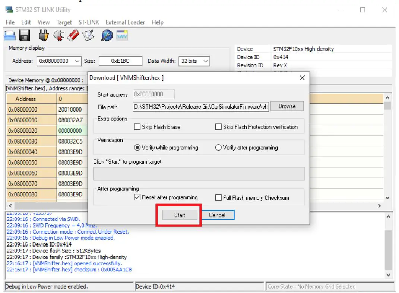Open settings using the globe-wrench icon
This screenshot has width=399, height=293.
coord(107,35)
